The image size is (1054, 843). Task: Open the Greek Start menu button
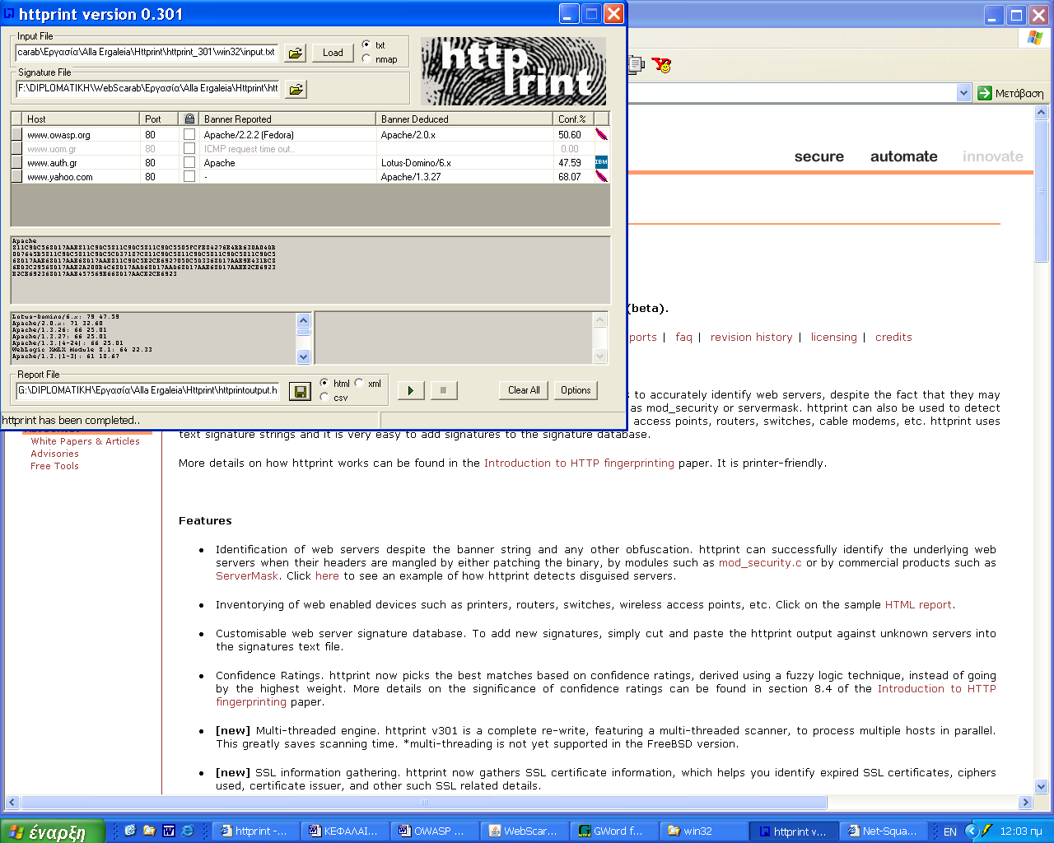click(53, 831)
